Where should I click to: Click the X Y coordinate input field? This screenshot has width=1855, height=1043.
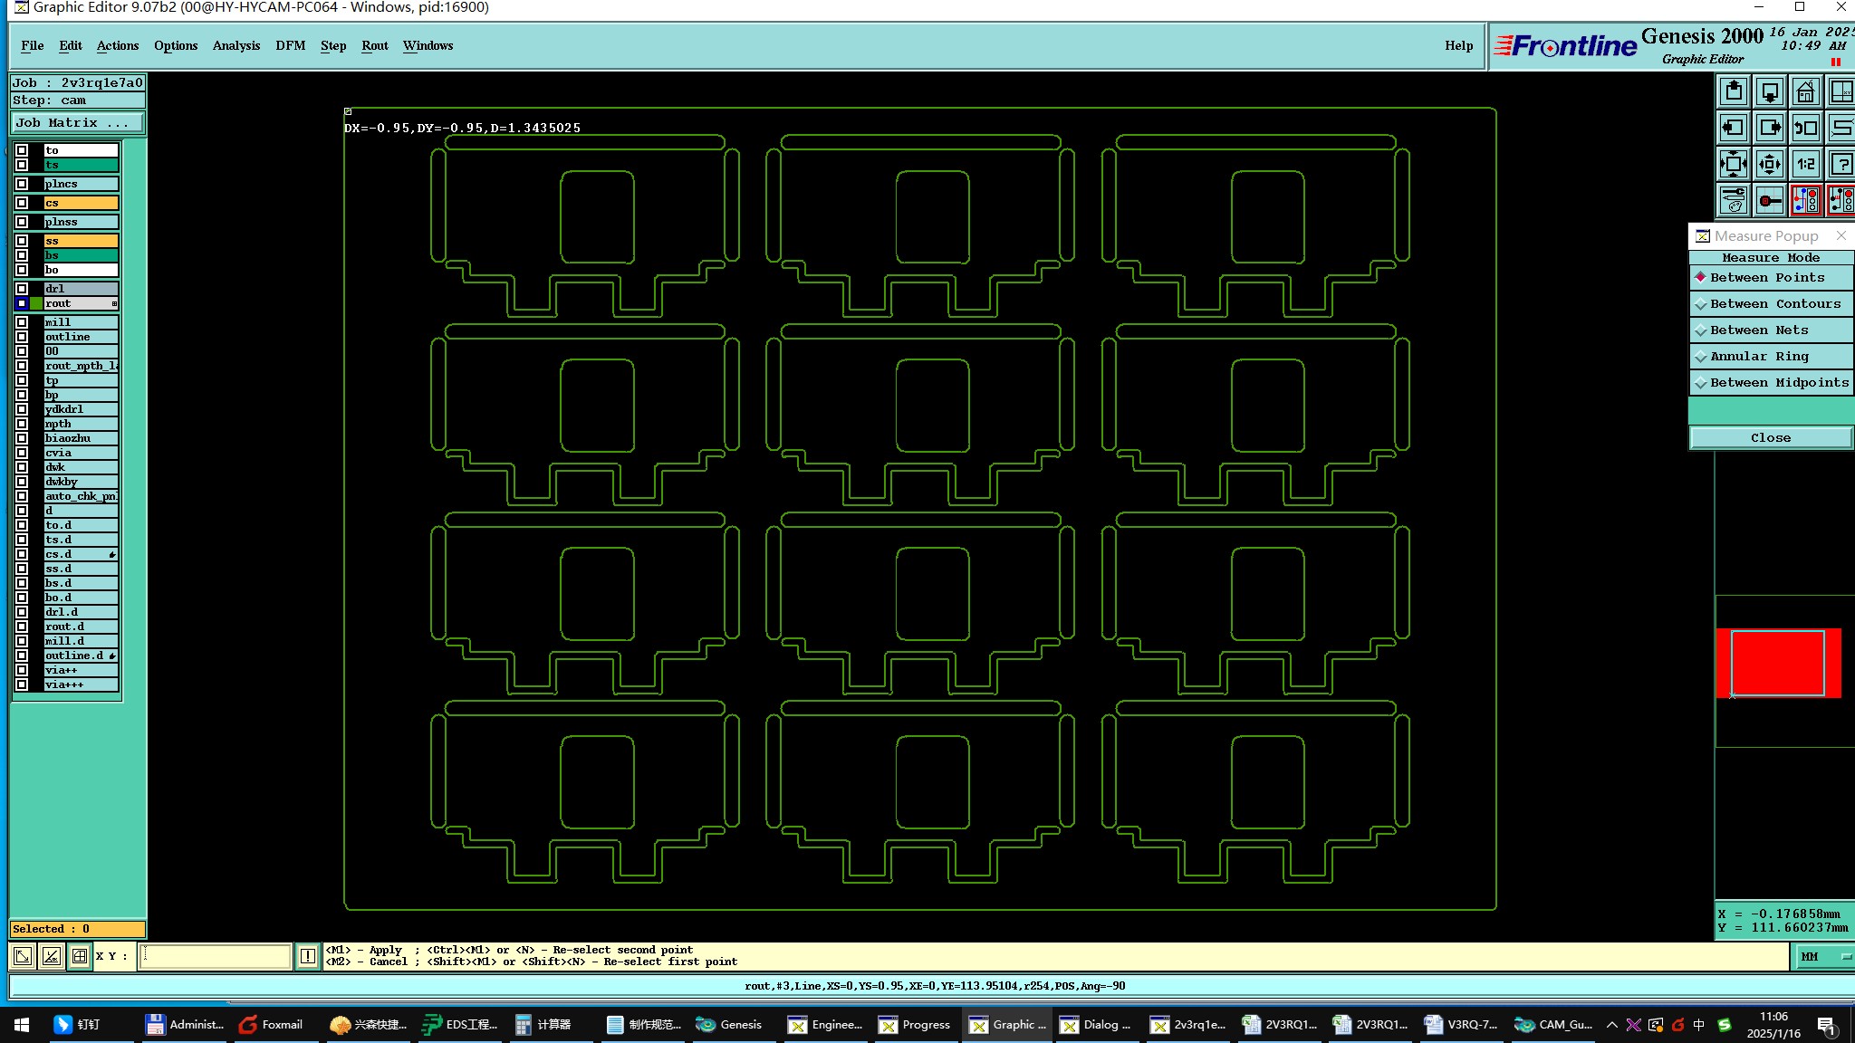point(216,956)
